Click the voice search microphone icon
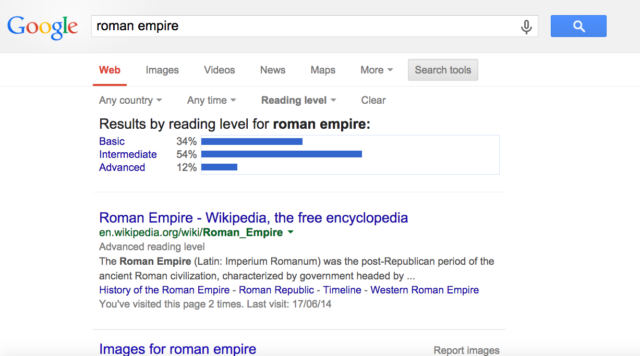The height and width of the screenshot is (356, 640). 526,27
